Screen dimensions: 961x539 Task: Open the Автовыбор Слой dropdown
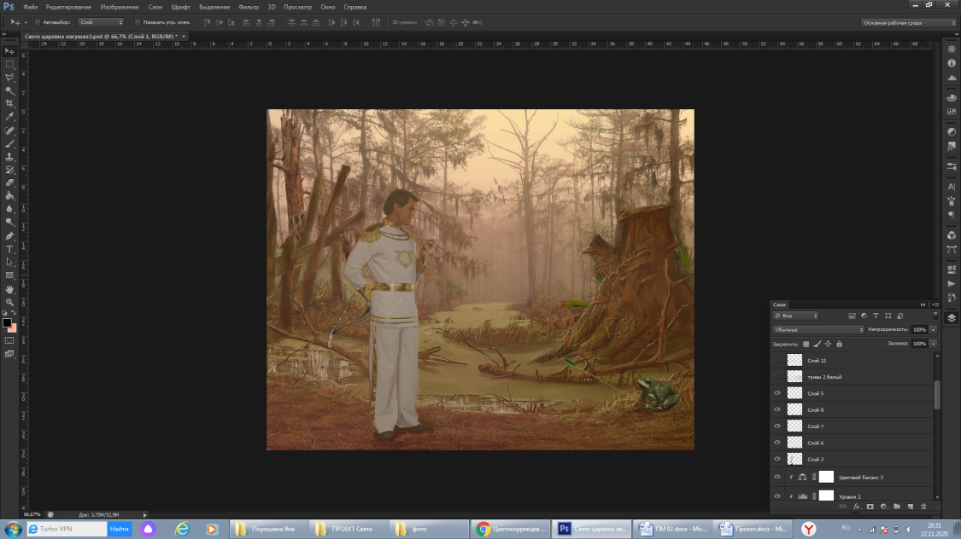tap(101, 22)
